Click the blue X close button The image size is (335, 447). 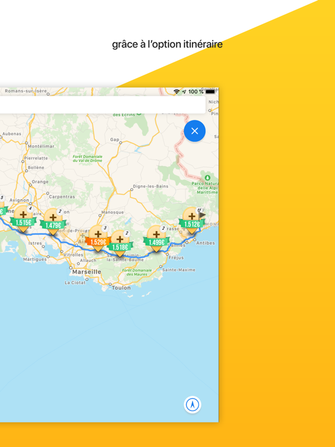coord(195,131)
